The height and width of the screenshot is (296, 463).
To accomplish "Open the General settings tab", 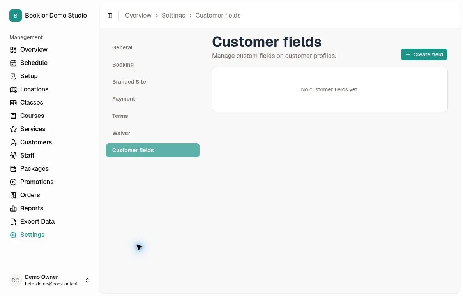I will click(153, 48).
